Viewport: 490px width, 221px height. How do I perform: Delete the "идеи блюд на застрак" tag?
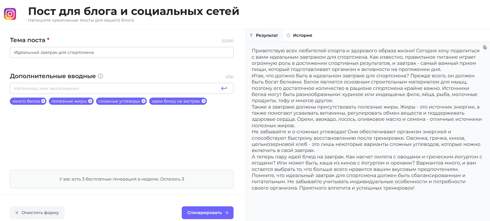pyautogui.click(x=204, y=101)
